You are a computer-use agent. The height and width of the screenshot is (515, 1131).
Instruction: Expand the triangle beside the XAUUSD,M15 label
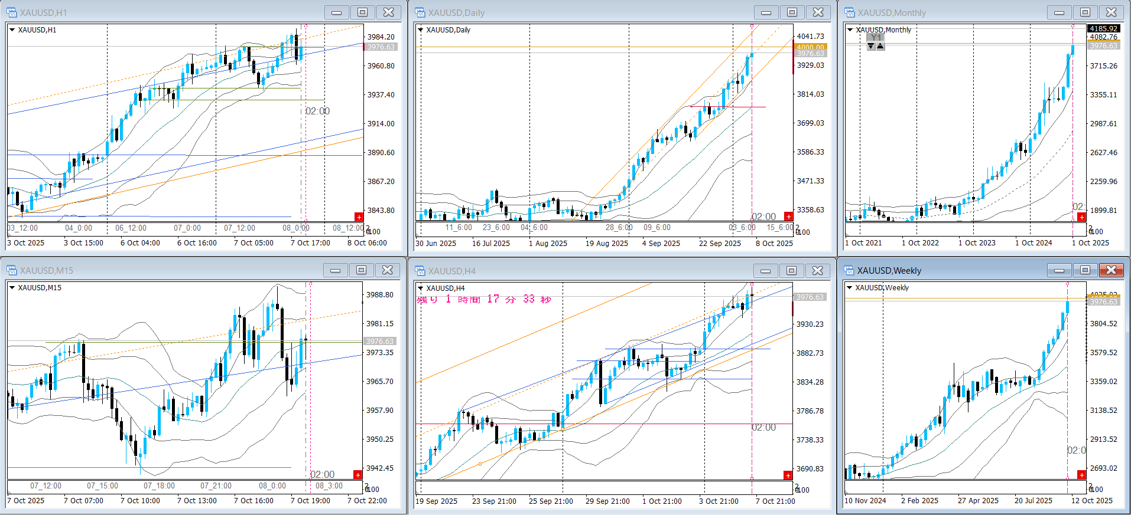[x=12, y=288]
